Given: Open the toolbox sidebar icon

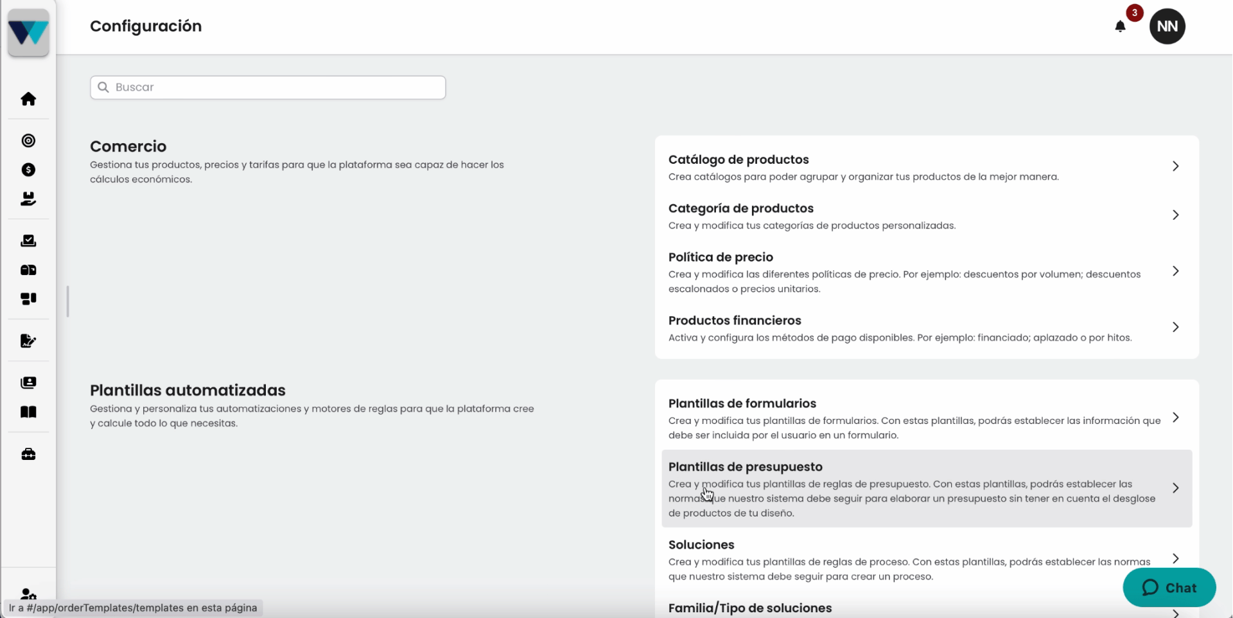Looking at the screenshot, I should 28,454.
